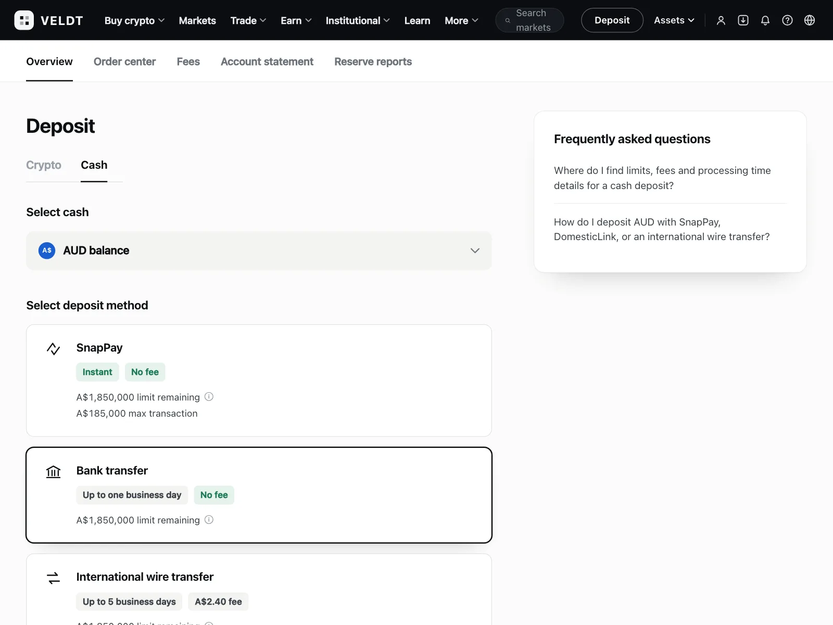Click the Select deposit method heading

click(x=87, y=305)
